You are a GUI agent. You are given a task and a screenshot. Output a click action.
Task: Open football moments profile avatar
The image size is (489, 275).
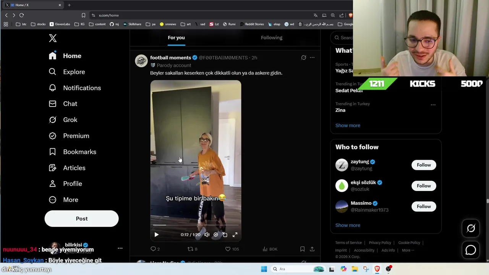(141, 61)
